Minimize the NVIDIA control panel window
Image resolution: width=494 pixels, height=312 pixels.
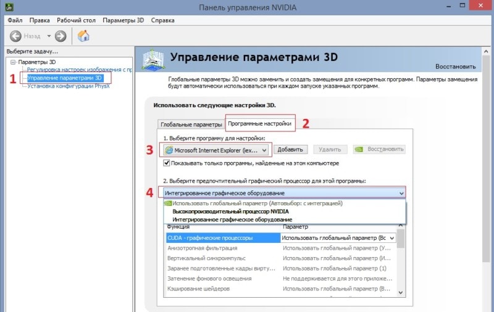click(449, 6)
